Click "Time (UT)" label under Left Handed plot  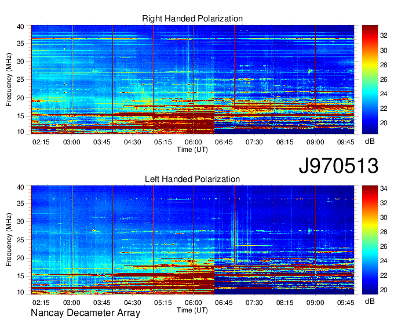pyautogui.click(x=192, y=310)
